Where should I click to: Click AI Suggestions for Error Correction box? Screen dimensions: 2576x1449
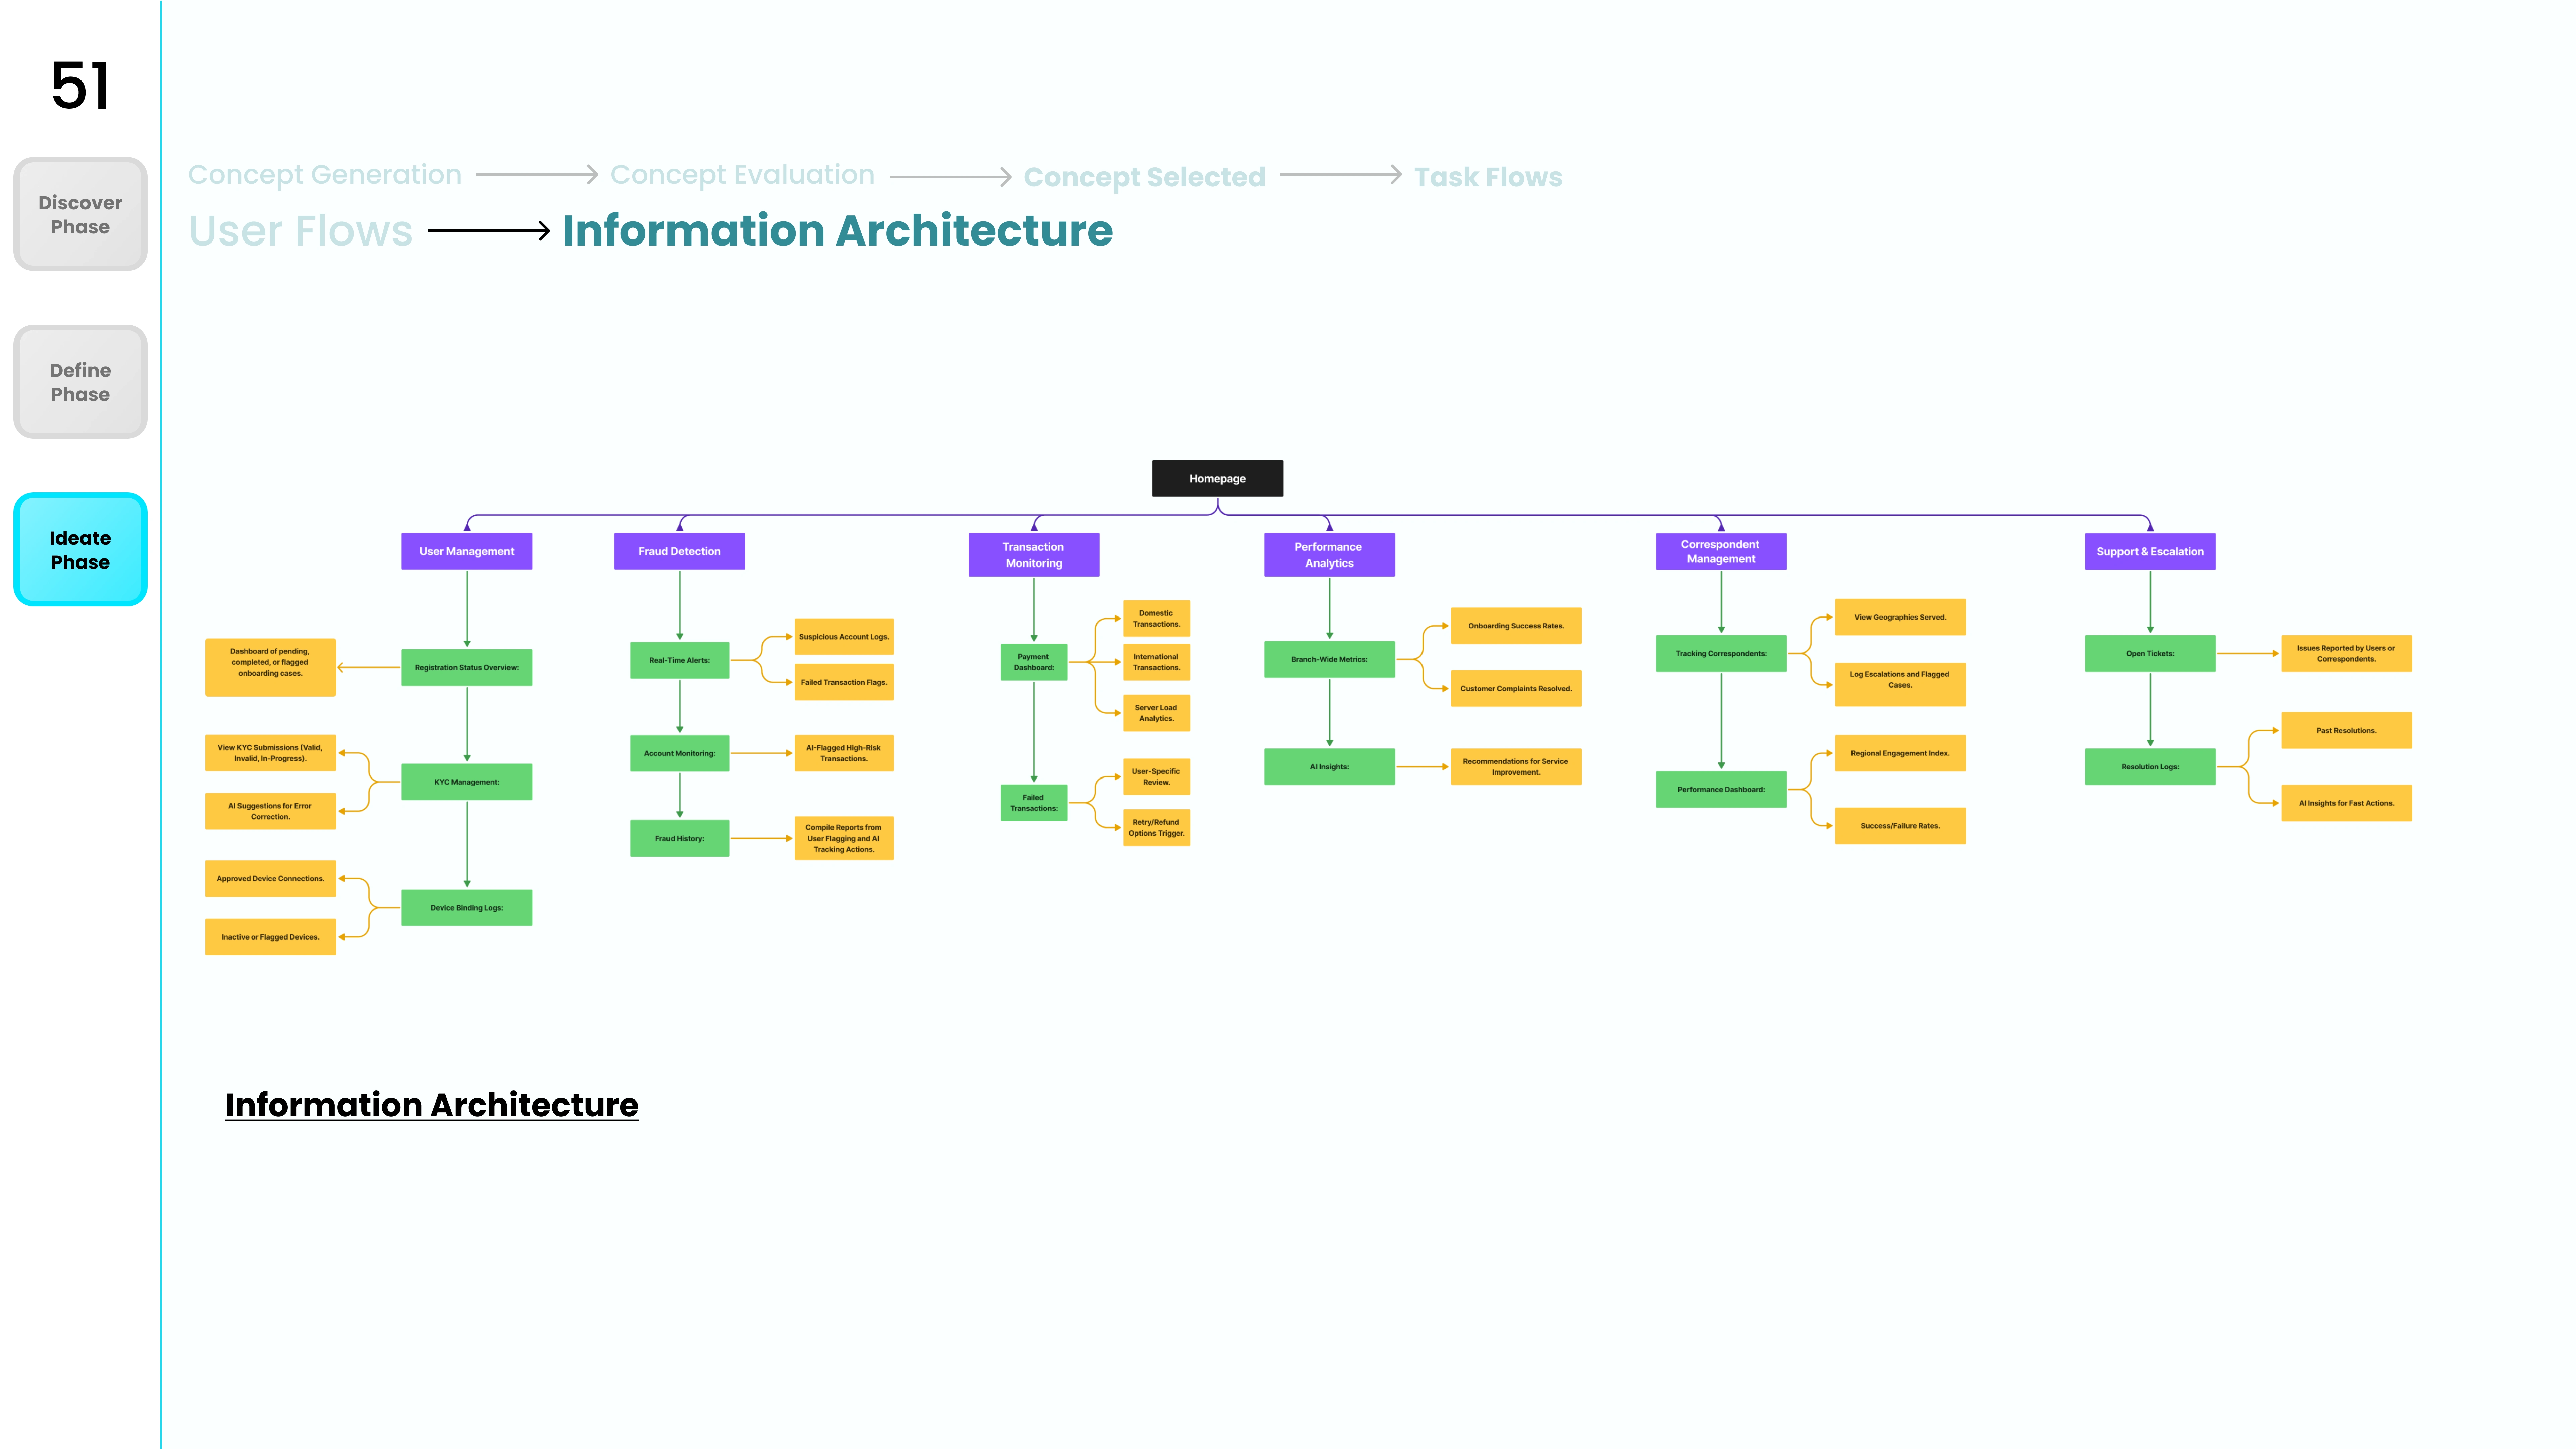click(270, 811)
